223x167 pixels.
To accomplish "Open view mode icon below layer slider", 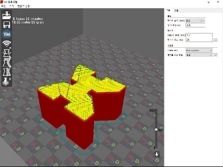I will click(157, 154).
